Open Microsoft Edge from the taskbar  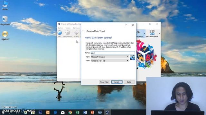tap(55, 112)
